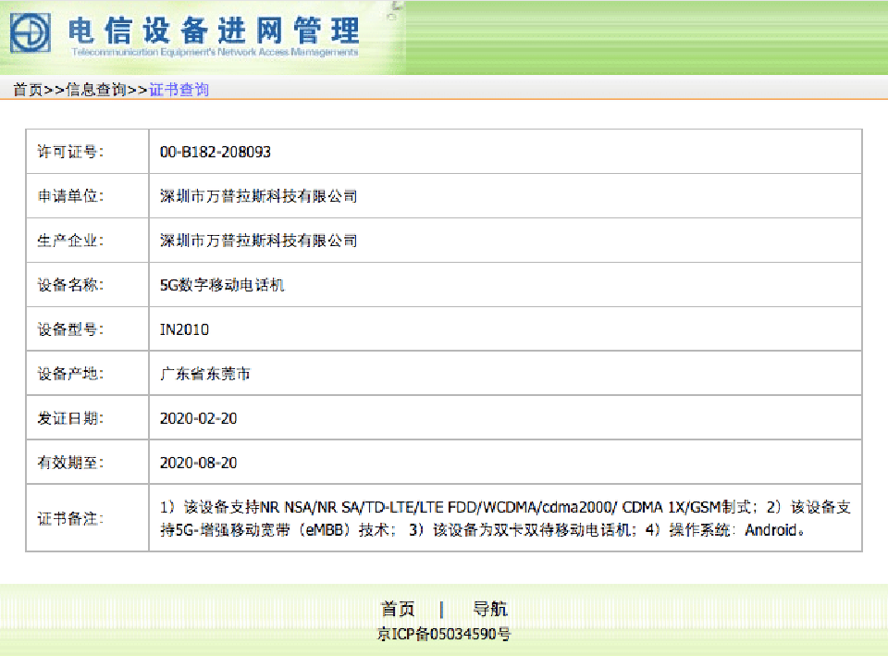
Task: Open the 证书查询 breadcrumb link
Action: pyautogui.click(x=179, y=90)
